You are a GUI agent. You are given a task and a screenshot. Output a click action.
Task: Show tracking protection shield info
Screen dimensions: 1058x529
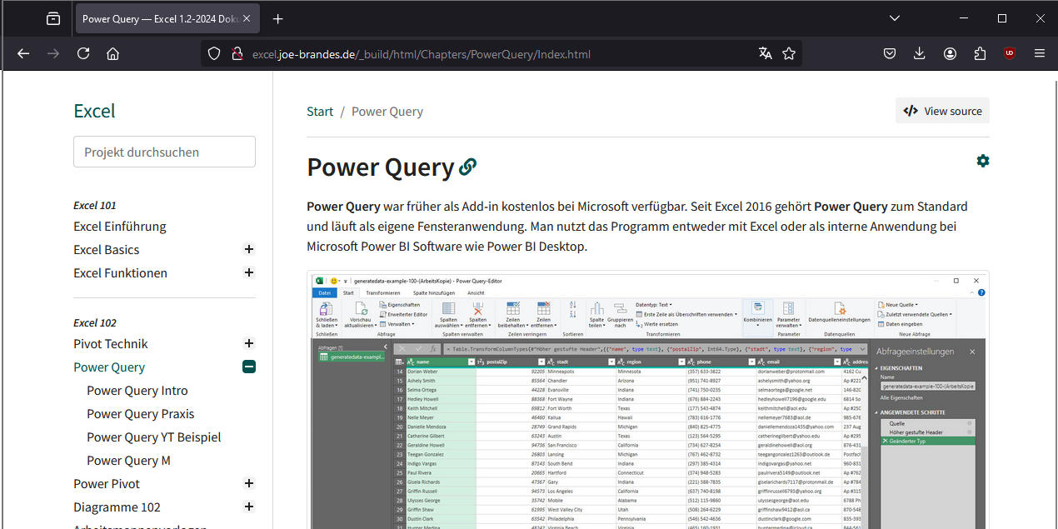click(x=214, y=53)
